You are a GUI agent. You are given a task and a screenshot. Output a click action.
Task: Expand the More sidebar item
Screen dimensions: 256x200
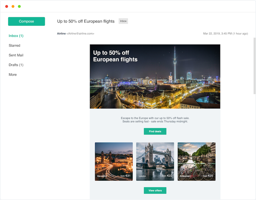pyautogui.click(x=13, y=75)
